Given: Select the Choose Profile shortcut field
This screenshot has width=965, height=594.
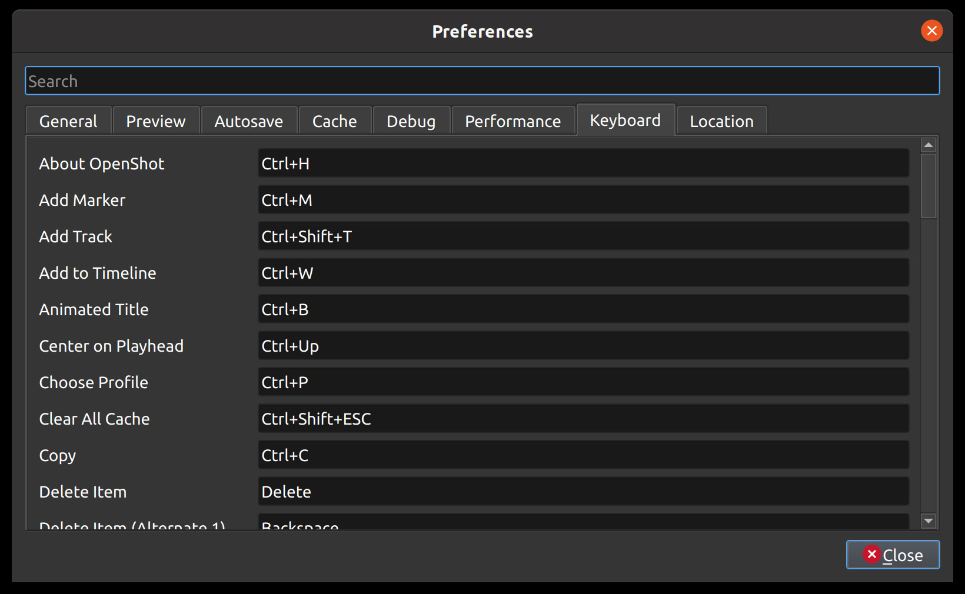Looking at the screenshot, I should (x=583, y=382).
